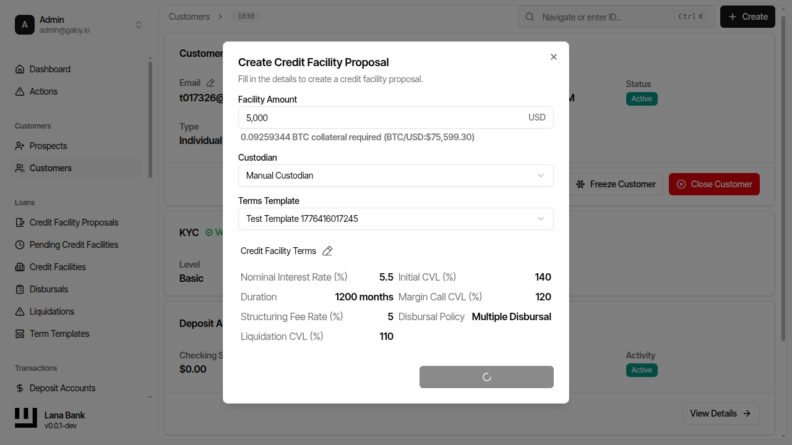Click the Dashboard home icon in sidebar

[x=20, y=69]
